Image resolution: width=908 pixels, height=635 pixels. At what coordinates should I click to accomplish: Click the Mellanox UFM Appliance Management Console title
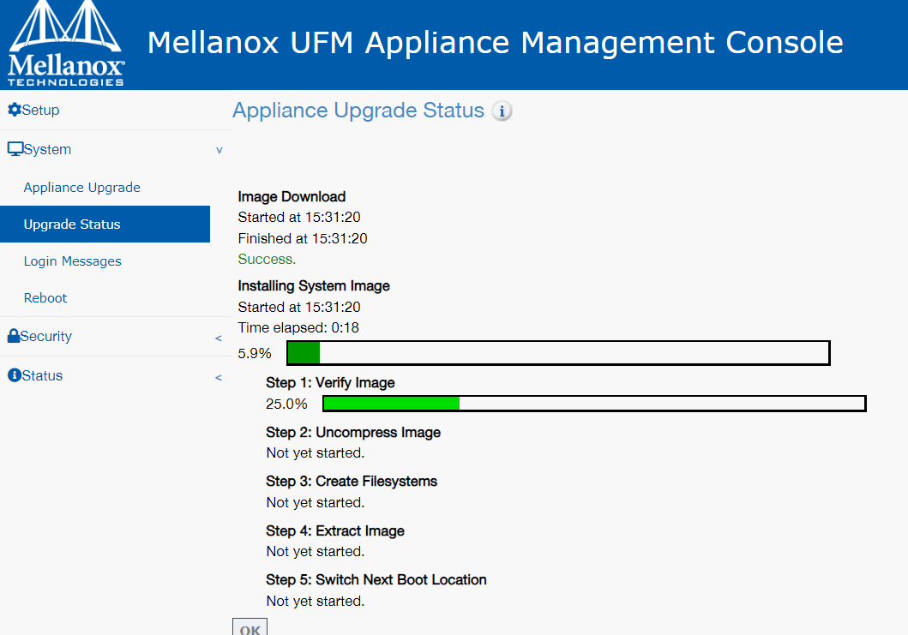(495, 43)
